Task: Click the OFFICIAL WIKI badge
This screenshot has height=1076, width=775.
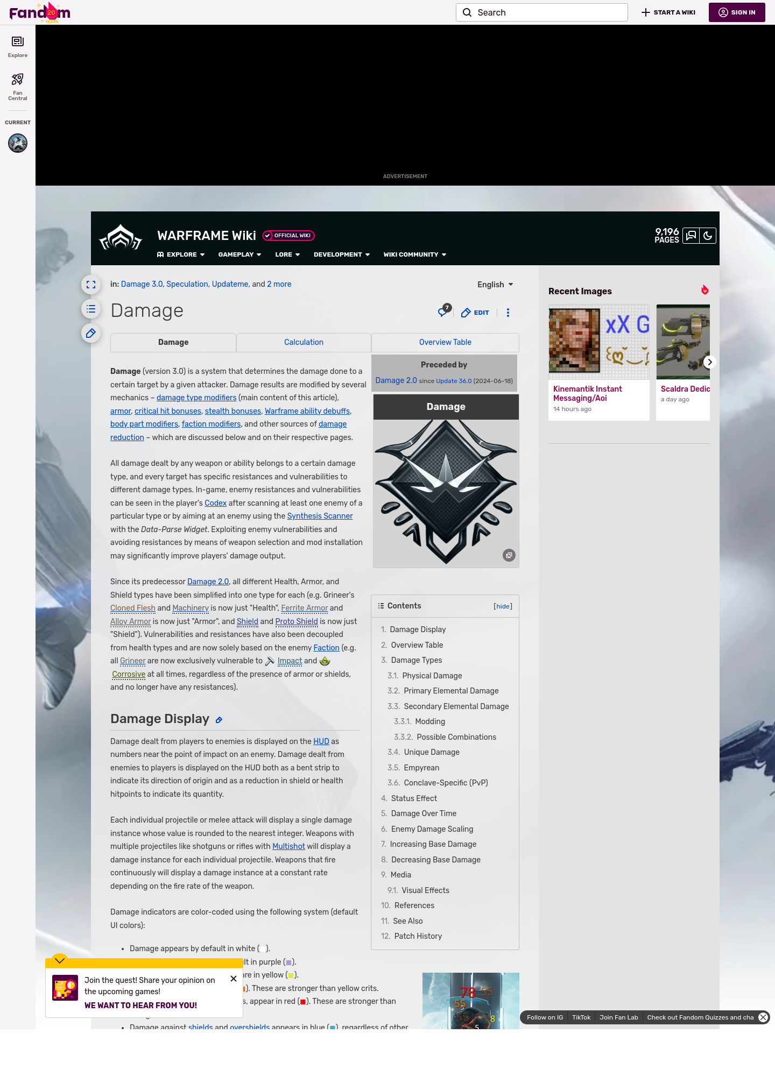Action: 288,236
